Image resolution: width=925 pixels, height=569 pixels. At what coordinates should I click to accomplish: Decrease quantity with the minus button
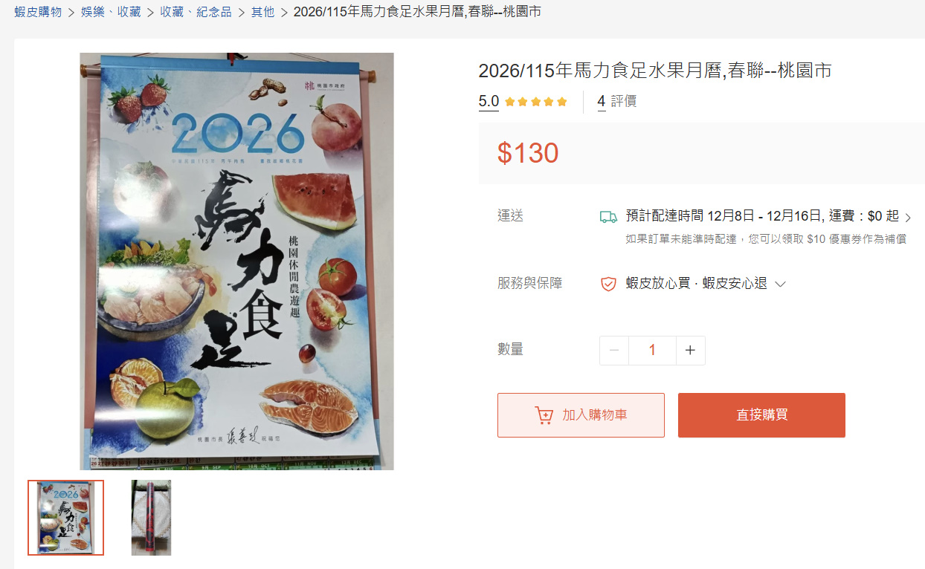[614, 351]
